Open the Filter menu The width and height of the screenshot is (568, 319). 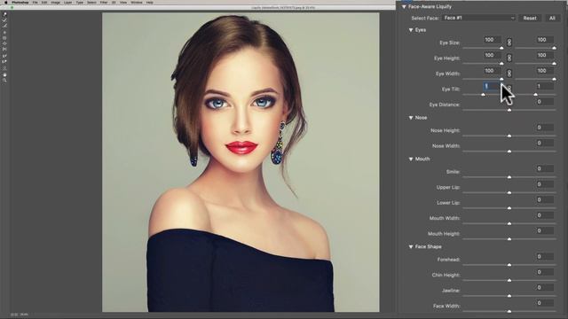click(104, 2)
